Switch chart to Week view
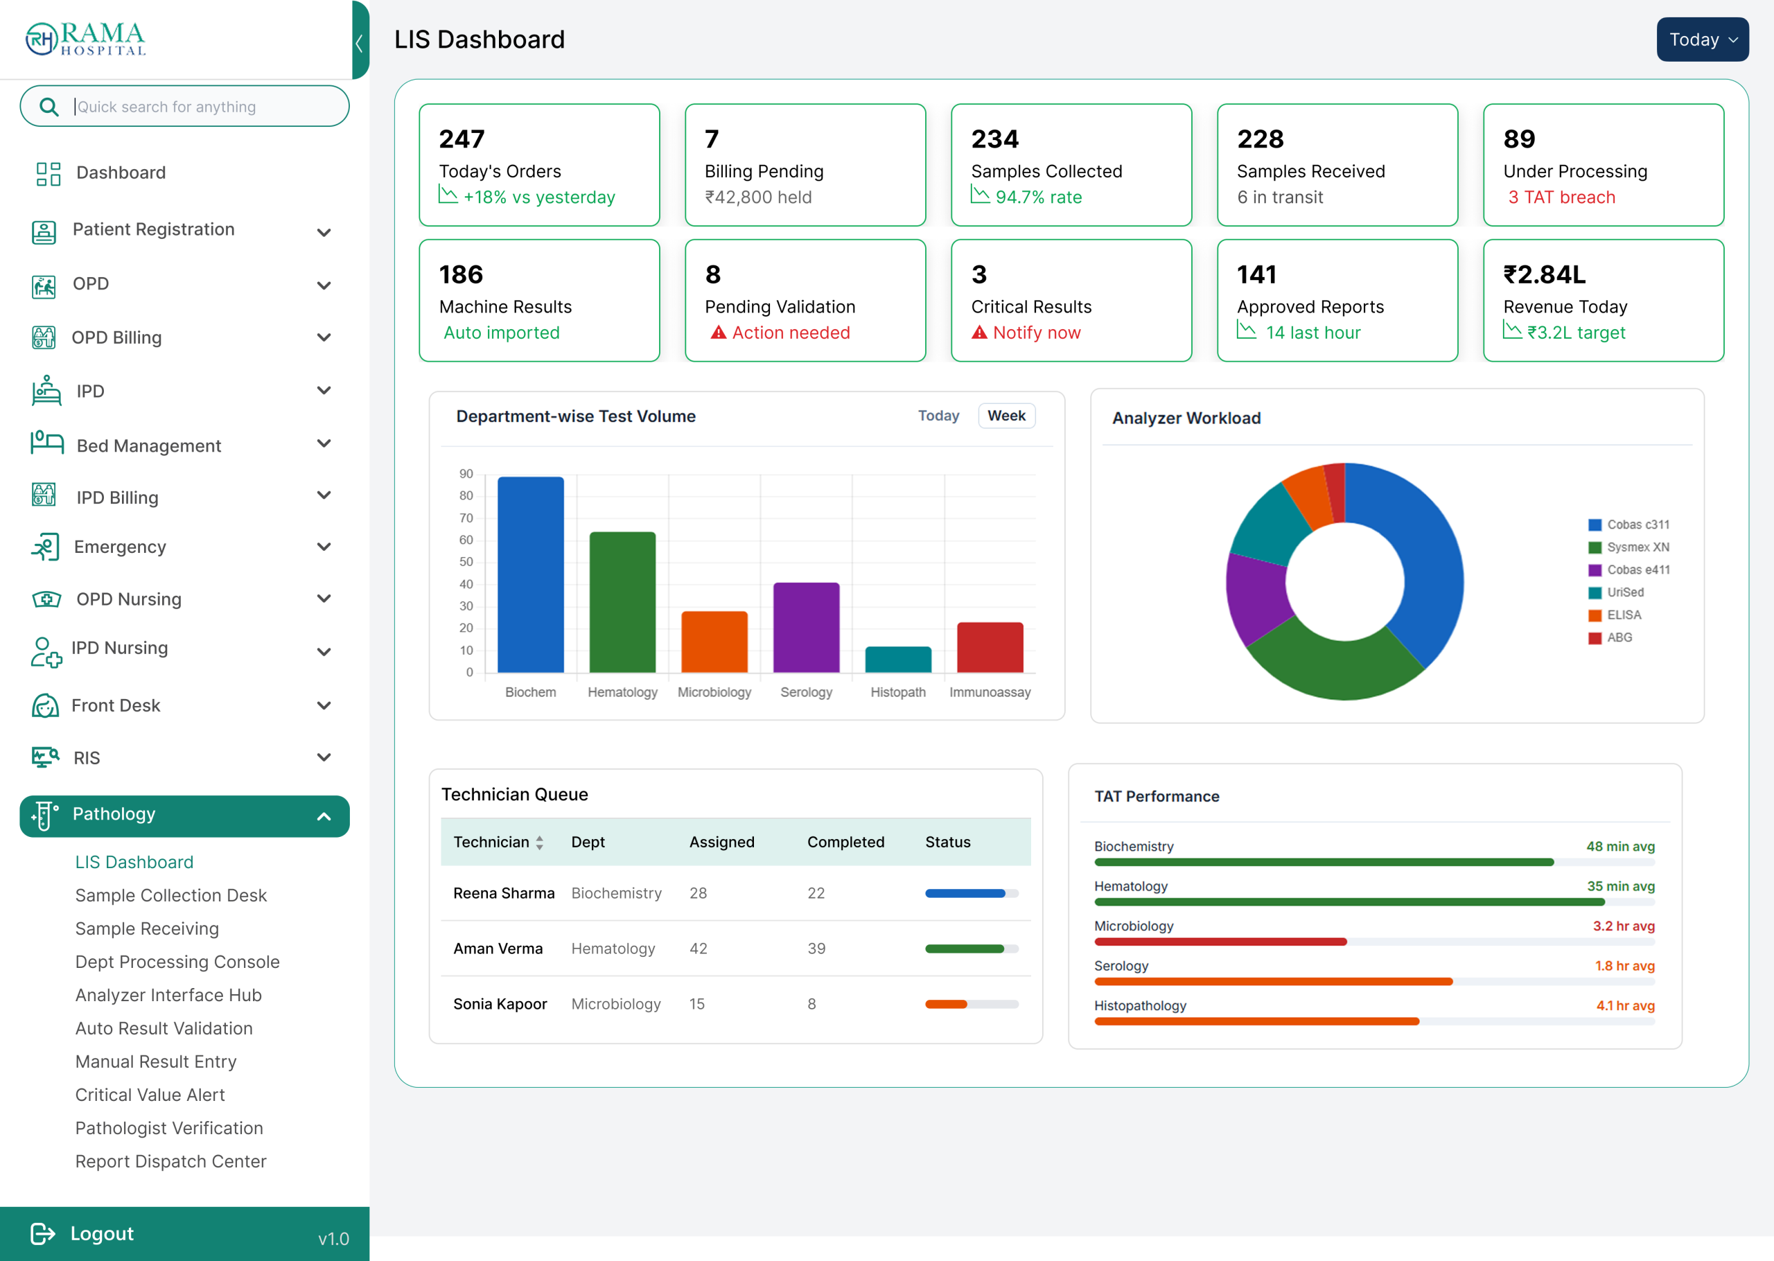The image size is (1774, 1261). click(1006, 416)
